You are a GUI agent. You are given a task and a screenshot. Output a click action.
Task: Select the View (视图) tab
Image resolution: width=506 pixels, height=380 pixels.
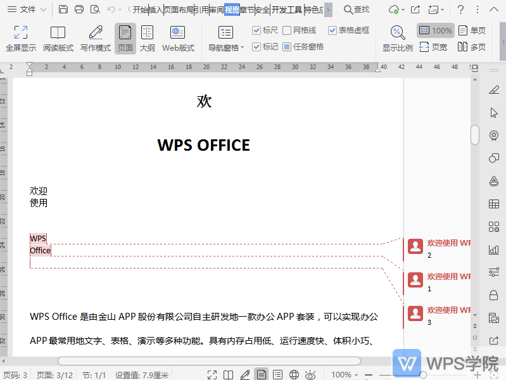(232, 9)
